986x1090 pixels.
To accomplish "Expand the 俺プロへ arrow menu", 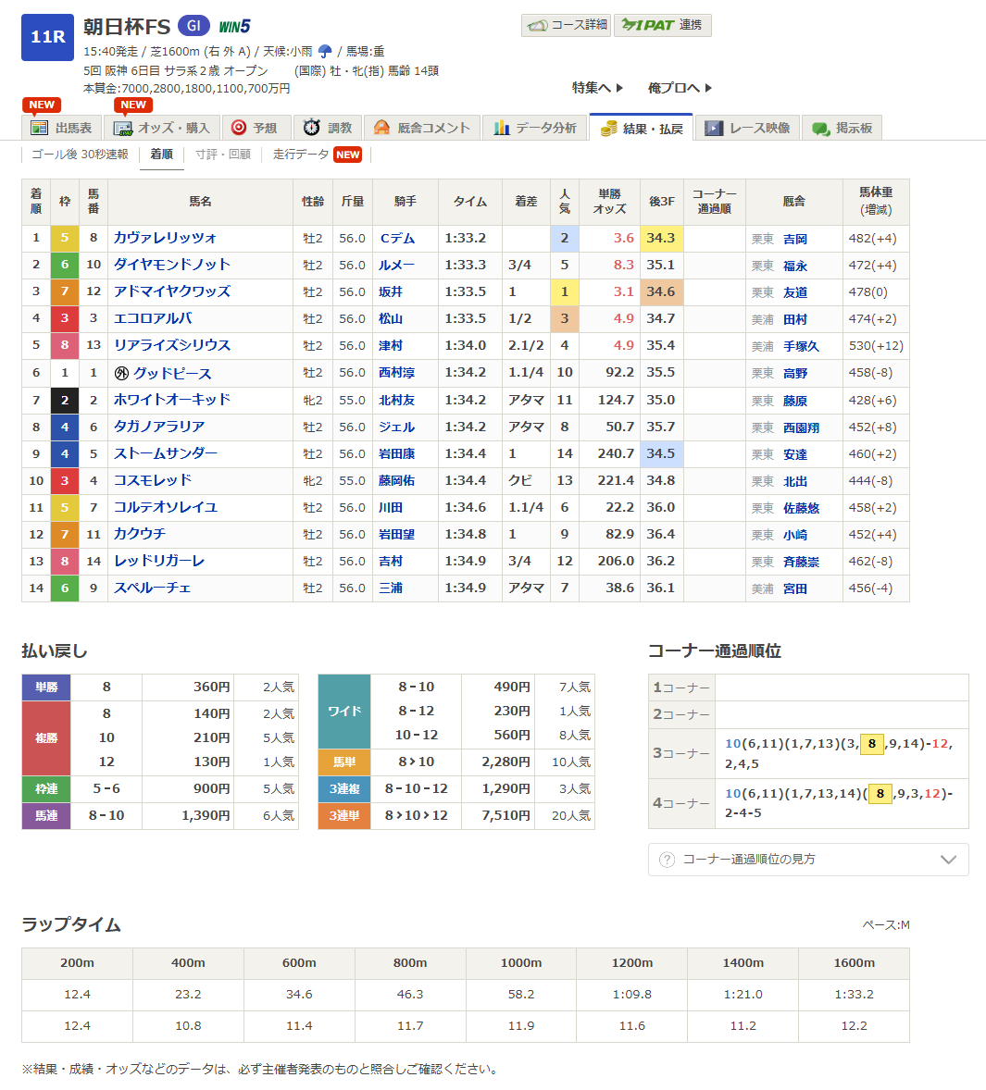I will pyautogui.click(x=680, y=88).
